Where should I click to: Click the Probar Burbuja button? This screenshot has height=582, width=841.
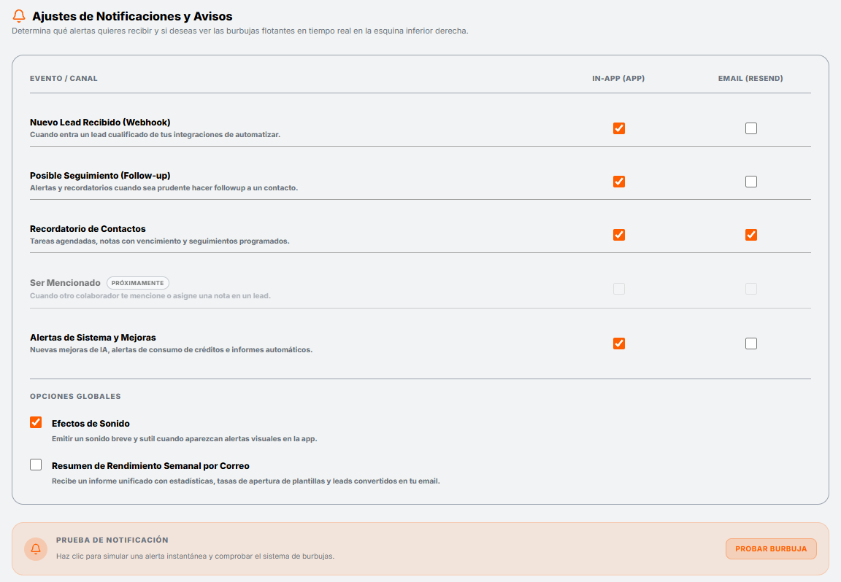point(771,548)
